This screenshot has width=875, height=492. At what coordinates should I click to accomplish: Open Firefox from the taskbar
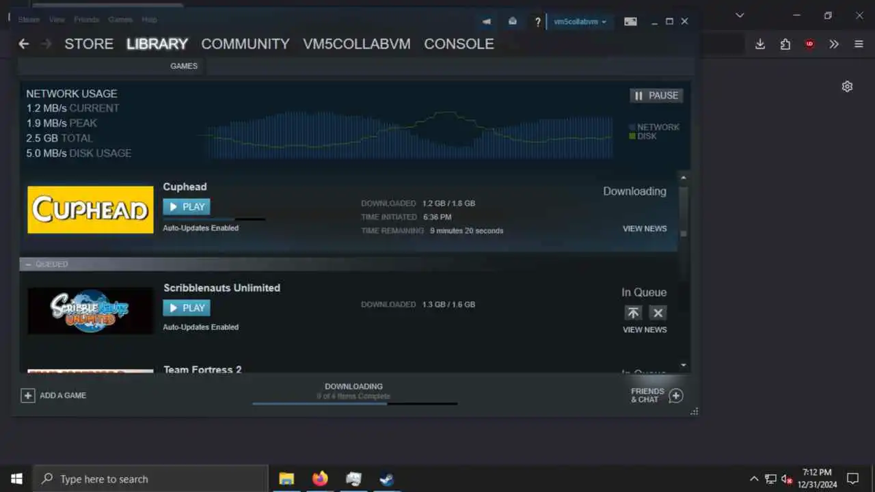pos(320,478)
